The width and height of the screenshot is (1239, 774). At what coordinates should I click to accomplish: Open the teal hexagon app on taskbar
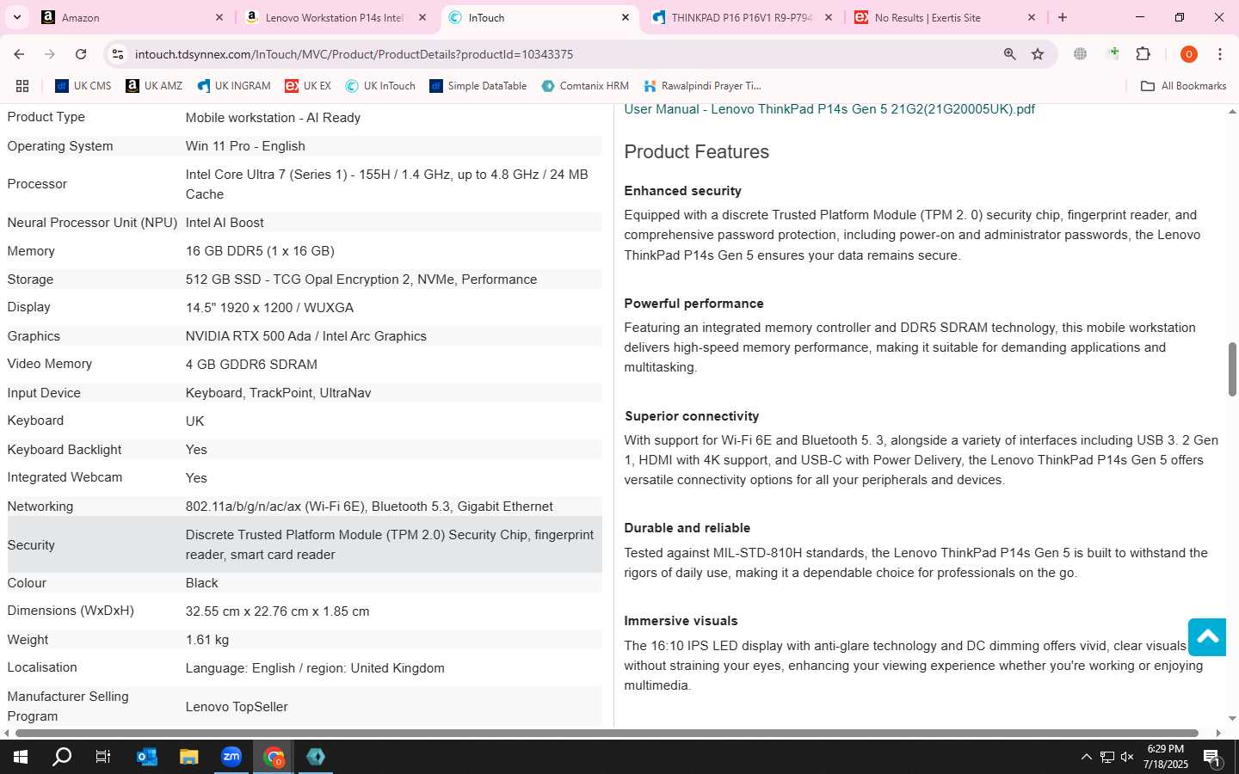coord(316,757)
